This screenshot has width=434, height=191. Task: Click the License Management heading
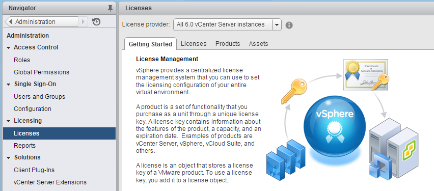coord(167,59)
